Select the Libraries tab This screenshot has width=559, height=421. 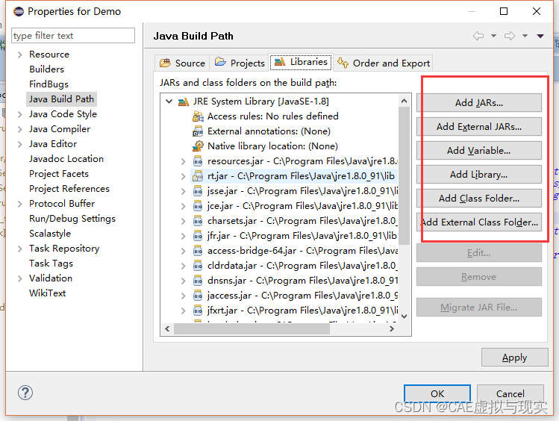coord(301,62)
